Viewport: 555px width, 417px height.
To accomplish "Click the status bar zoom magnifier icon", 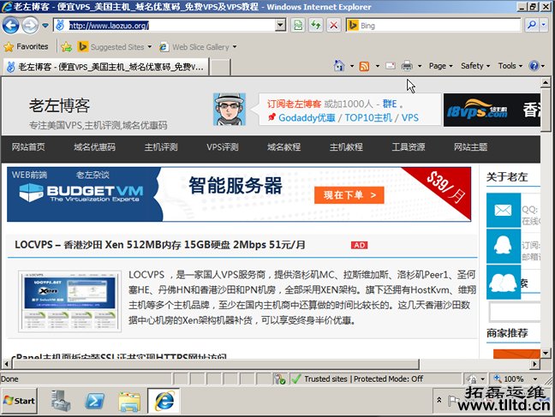I will pos(498,378).
